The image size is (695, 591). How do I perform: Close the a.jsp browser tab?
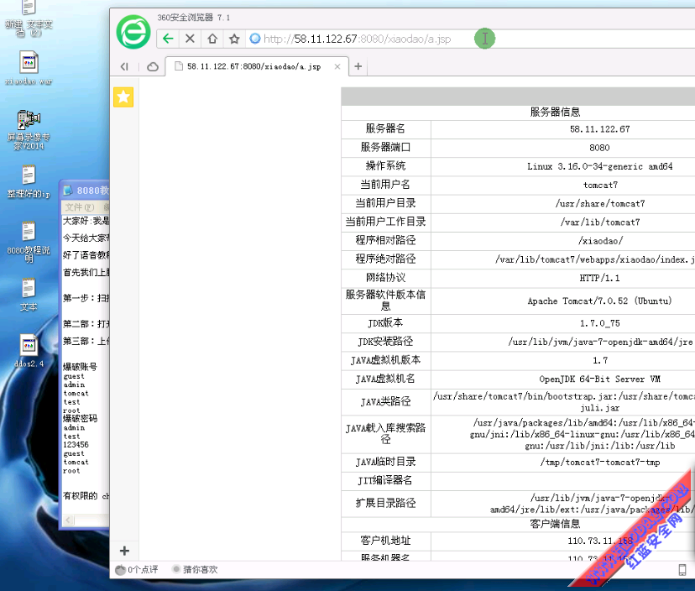tap(337, 66)
